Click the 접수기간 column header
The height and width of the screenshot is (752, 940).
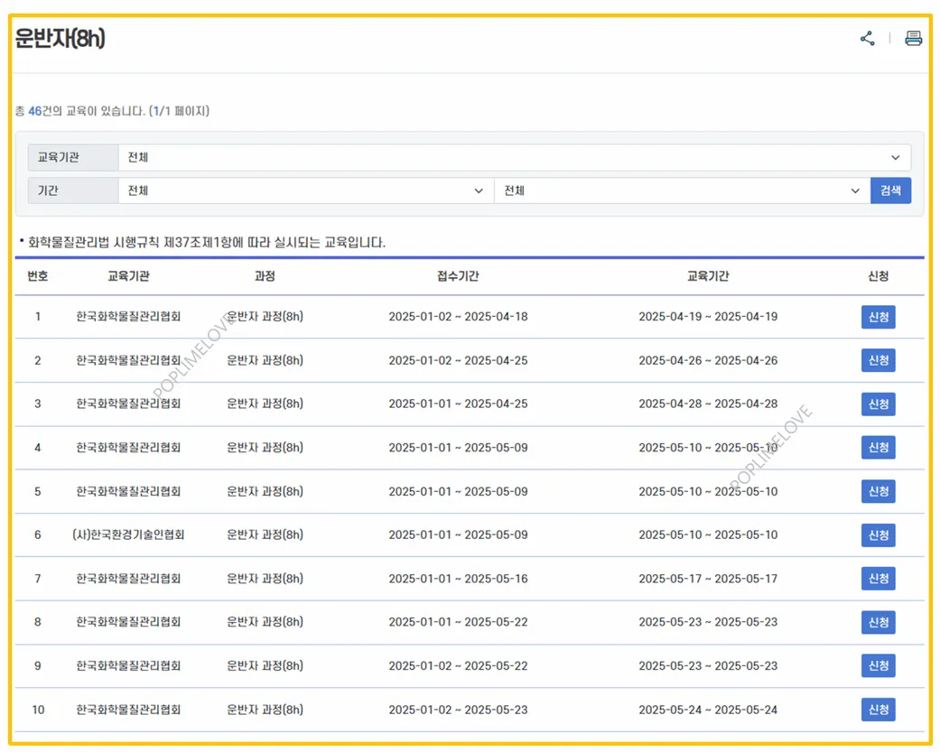(x=458, y=276)
